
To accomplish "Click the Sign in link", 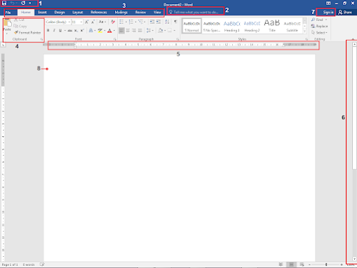I will (328, 13).
